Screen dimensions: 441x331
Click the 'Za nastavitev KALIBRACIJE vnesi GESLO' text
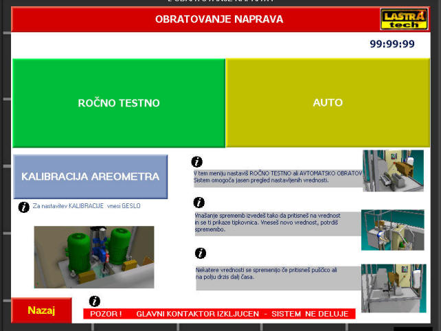tap(86, 206)
